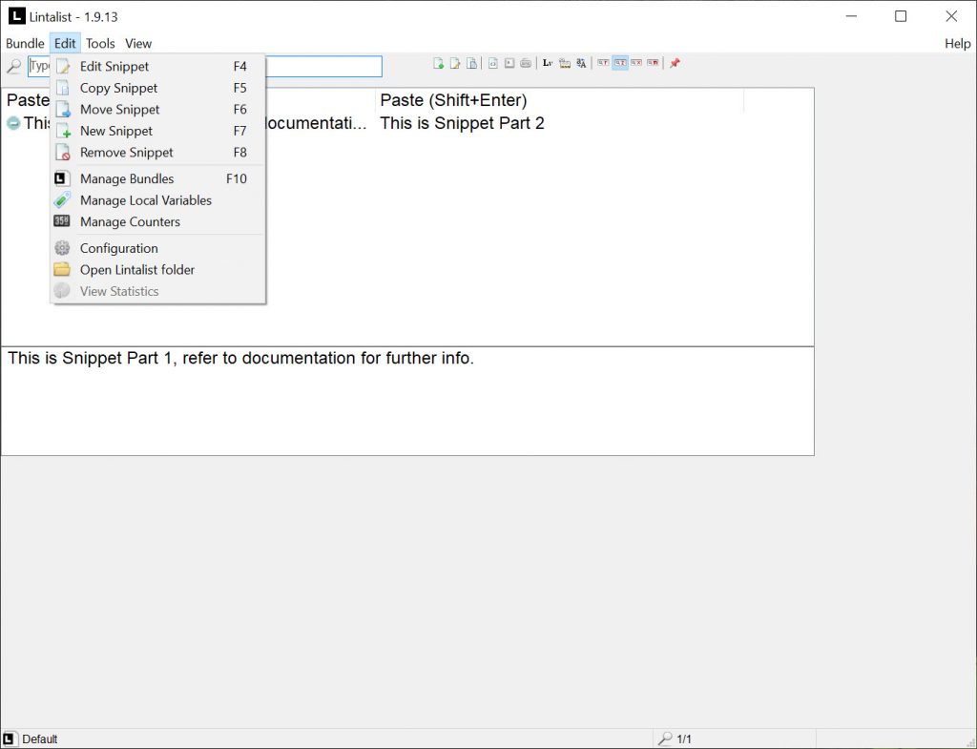Click the magnifier icon beside search box
The height and width of the screenshot is (749, 977).
[13, 66]
